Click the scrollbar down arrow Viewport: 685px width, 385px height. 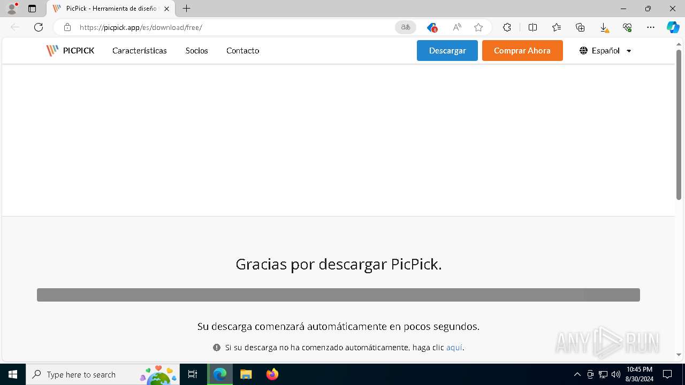679,355
